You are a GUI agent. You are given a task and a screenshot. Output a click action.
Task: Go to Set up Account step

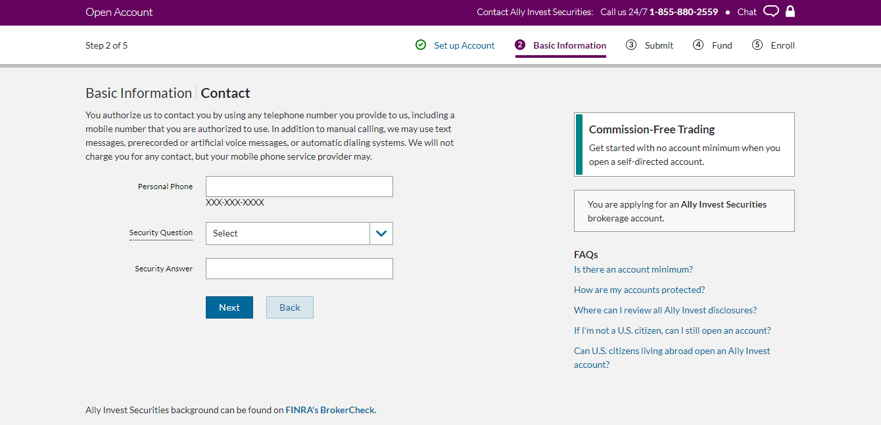[464, 45]
